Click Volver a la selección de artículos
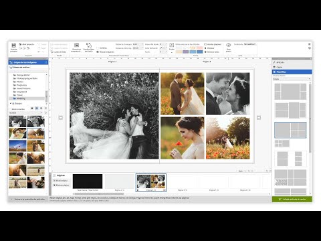The image size is (321, 241). tap(28, 199)
